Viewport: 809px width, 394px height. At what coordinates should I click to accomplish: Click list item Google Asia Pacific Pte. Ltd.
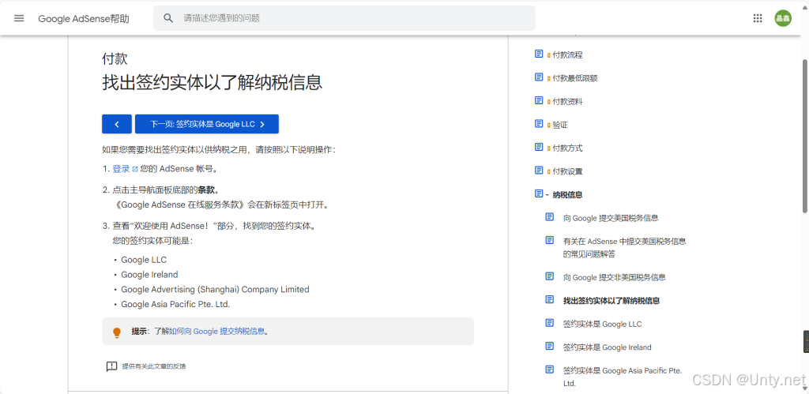(x=175, y=304)
